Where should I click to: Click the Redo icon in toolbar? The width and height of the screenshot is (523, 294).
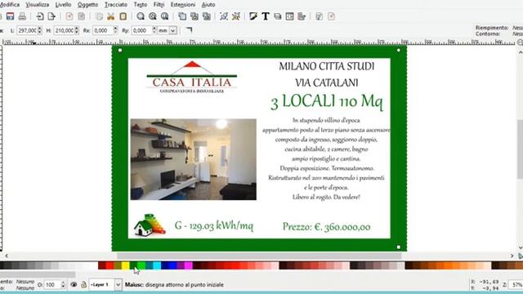point(81,16)
